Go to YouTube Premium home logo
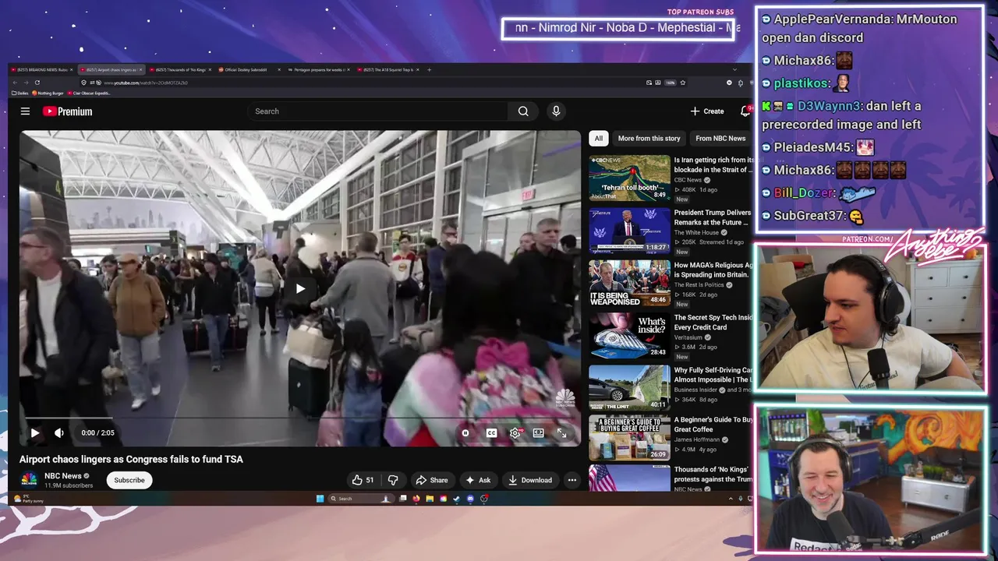 point(67,111)
